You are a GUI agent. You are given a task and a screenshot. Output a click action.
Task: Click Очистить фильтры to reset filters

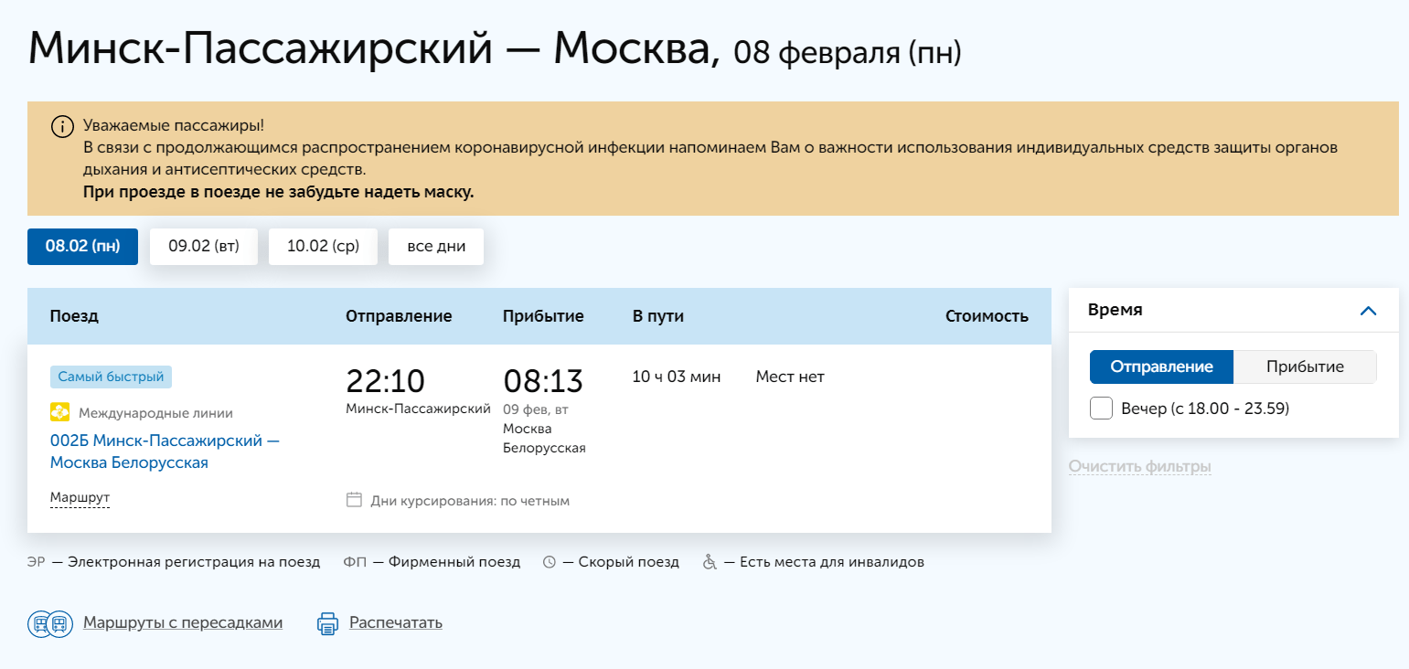[1139, 467]
